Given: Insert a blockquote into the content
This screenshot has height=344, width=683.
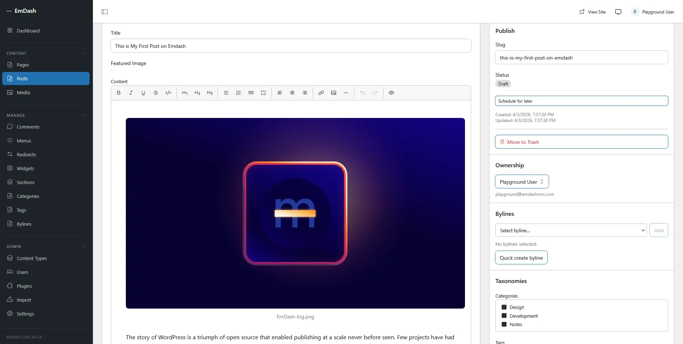Looking at the screenshot, I should pos(251,93).
